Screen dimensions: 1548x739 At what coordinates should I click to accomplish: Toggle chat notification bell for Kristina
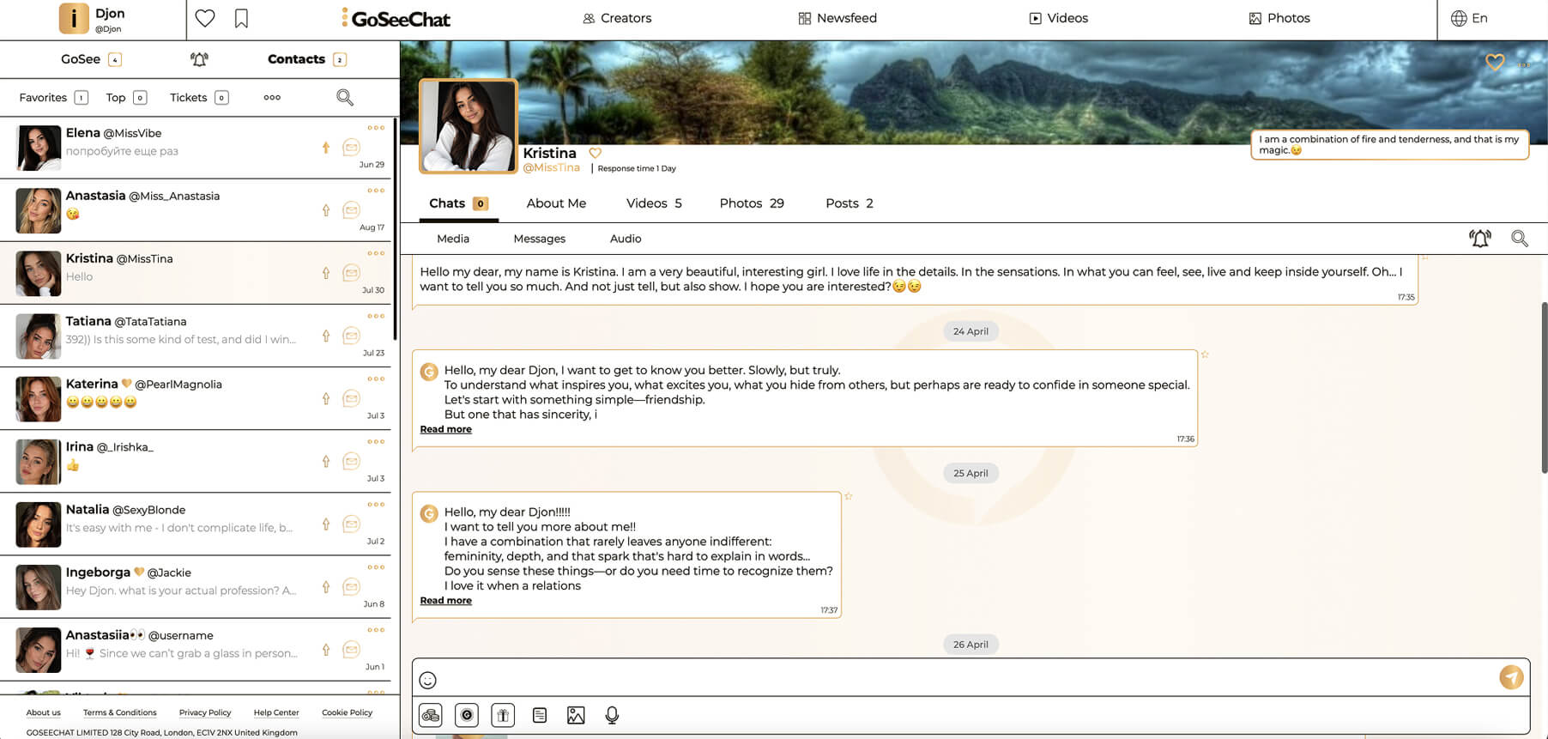pos(1480,239)
